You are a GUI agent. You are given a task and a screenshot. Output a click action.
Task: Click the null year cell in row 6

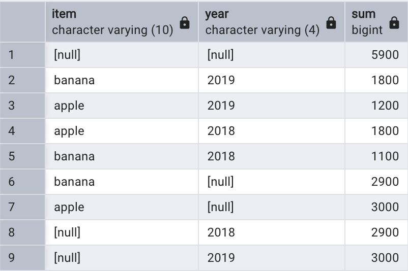[x=272, y=182]
